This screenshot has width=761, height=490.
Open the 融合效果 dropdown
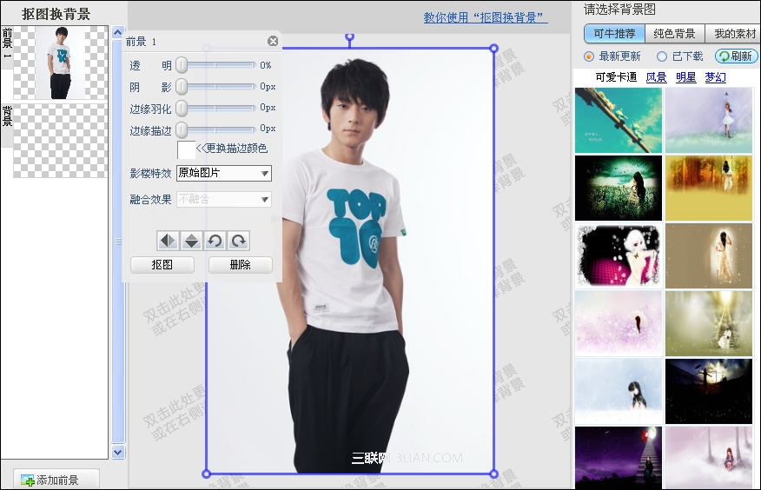point(224,200)
